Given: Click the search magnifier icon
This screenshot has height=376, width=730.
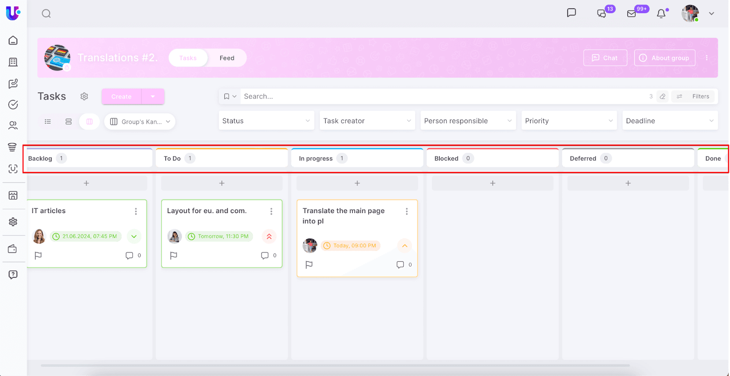Looking at the screenshot, I should (x=46, y=14).
